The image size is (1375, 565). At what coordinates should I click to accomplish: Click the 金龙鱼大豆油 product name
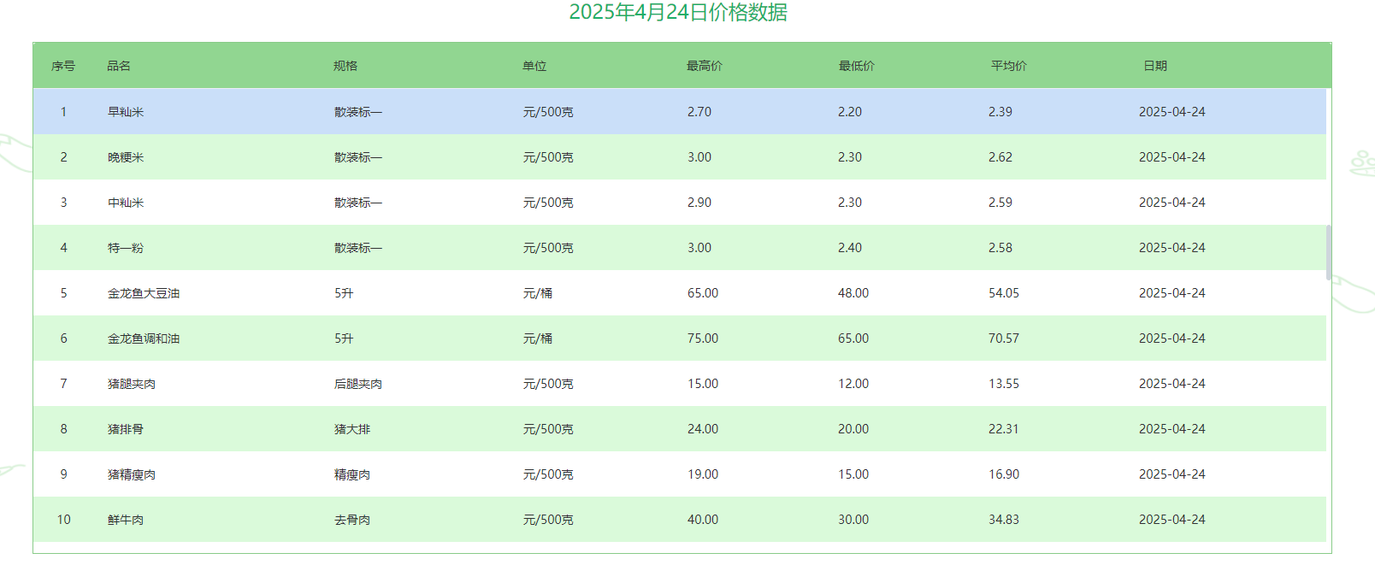(x=144, y=293)
